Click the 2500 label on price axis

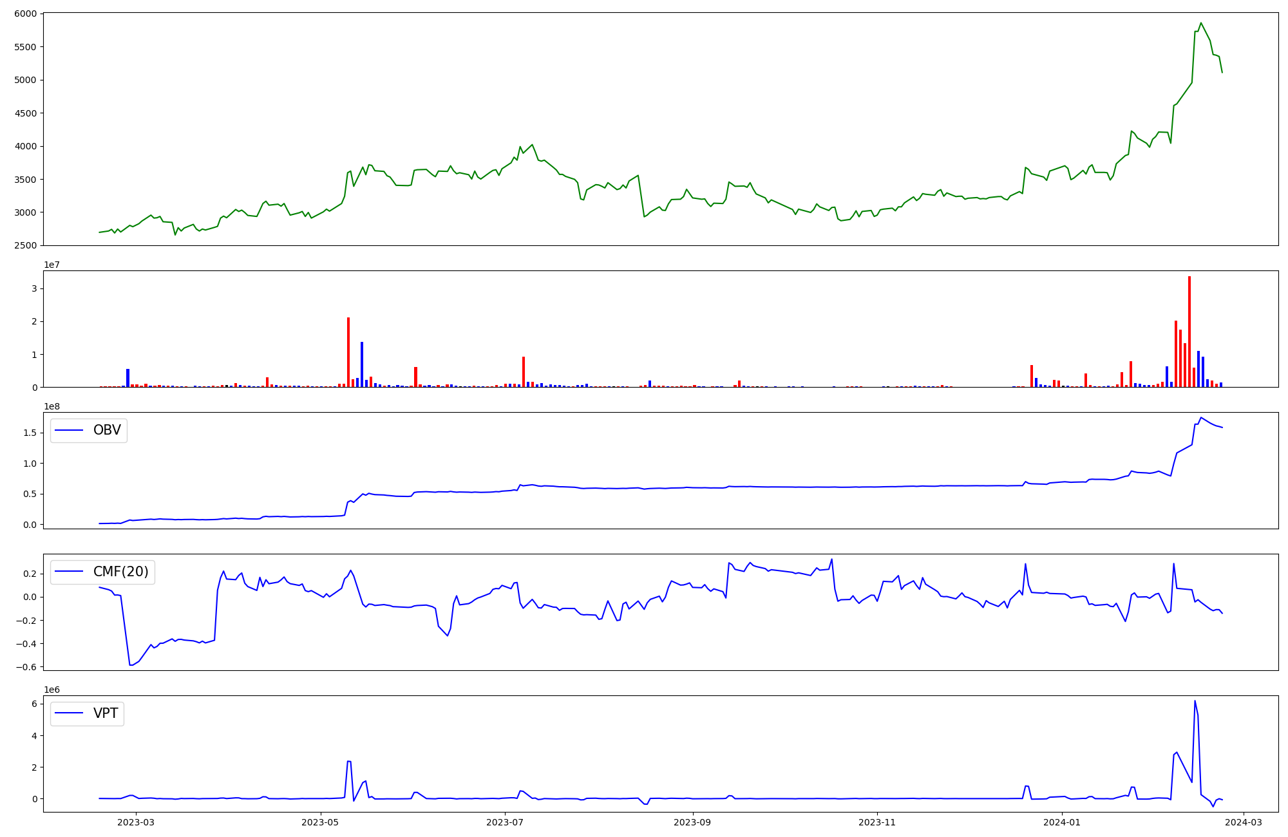26,245
